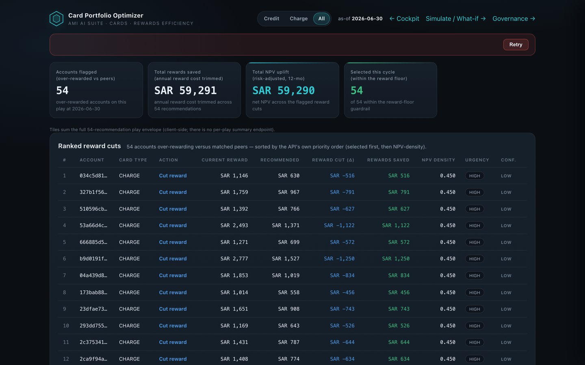Click recommended value SAR 1,019
The width and height of the screenshot is (585, 365).
pos(286,275)
